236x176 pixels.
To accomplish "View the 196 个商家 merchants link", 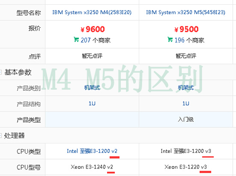I will pos(189,40).
